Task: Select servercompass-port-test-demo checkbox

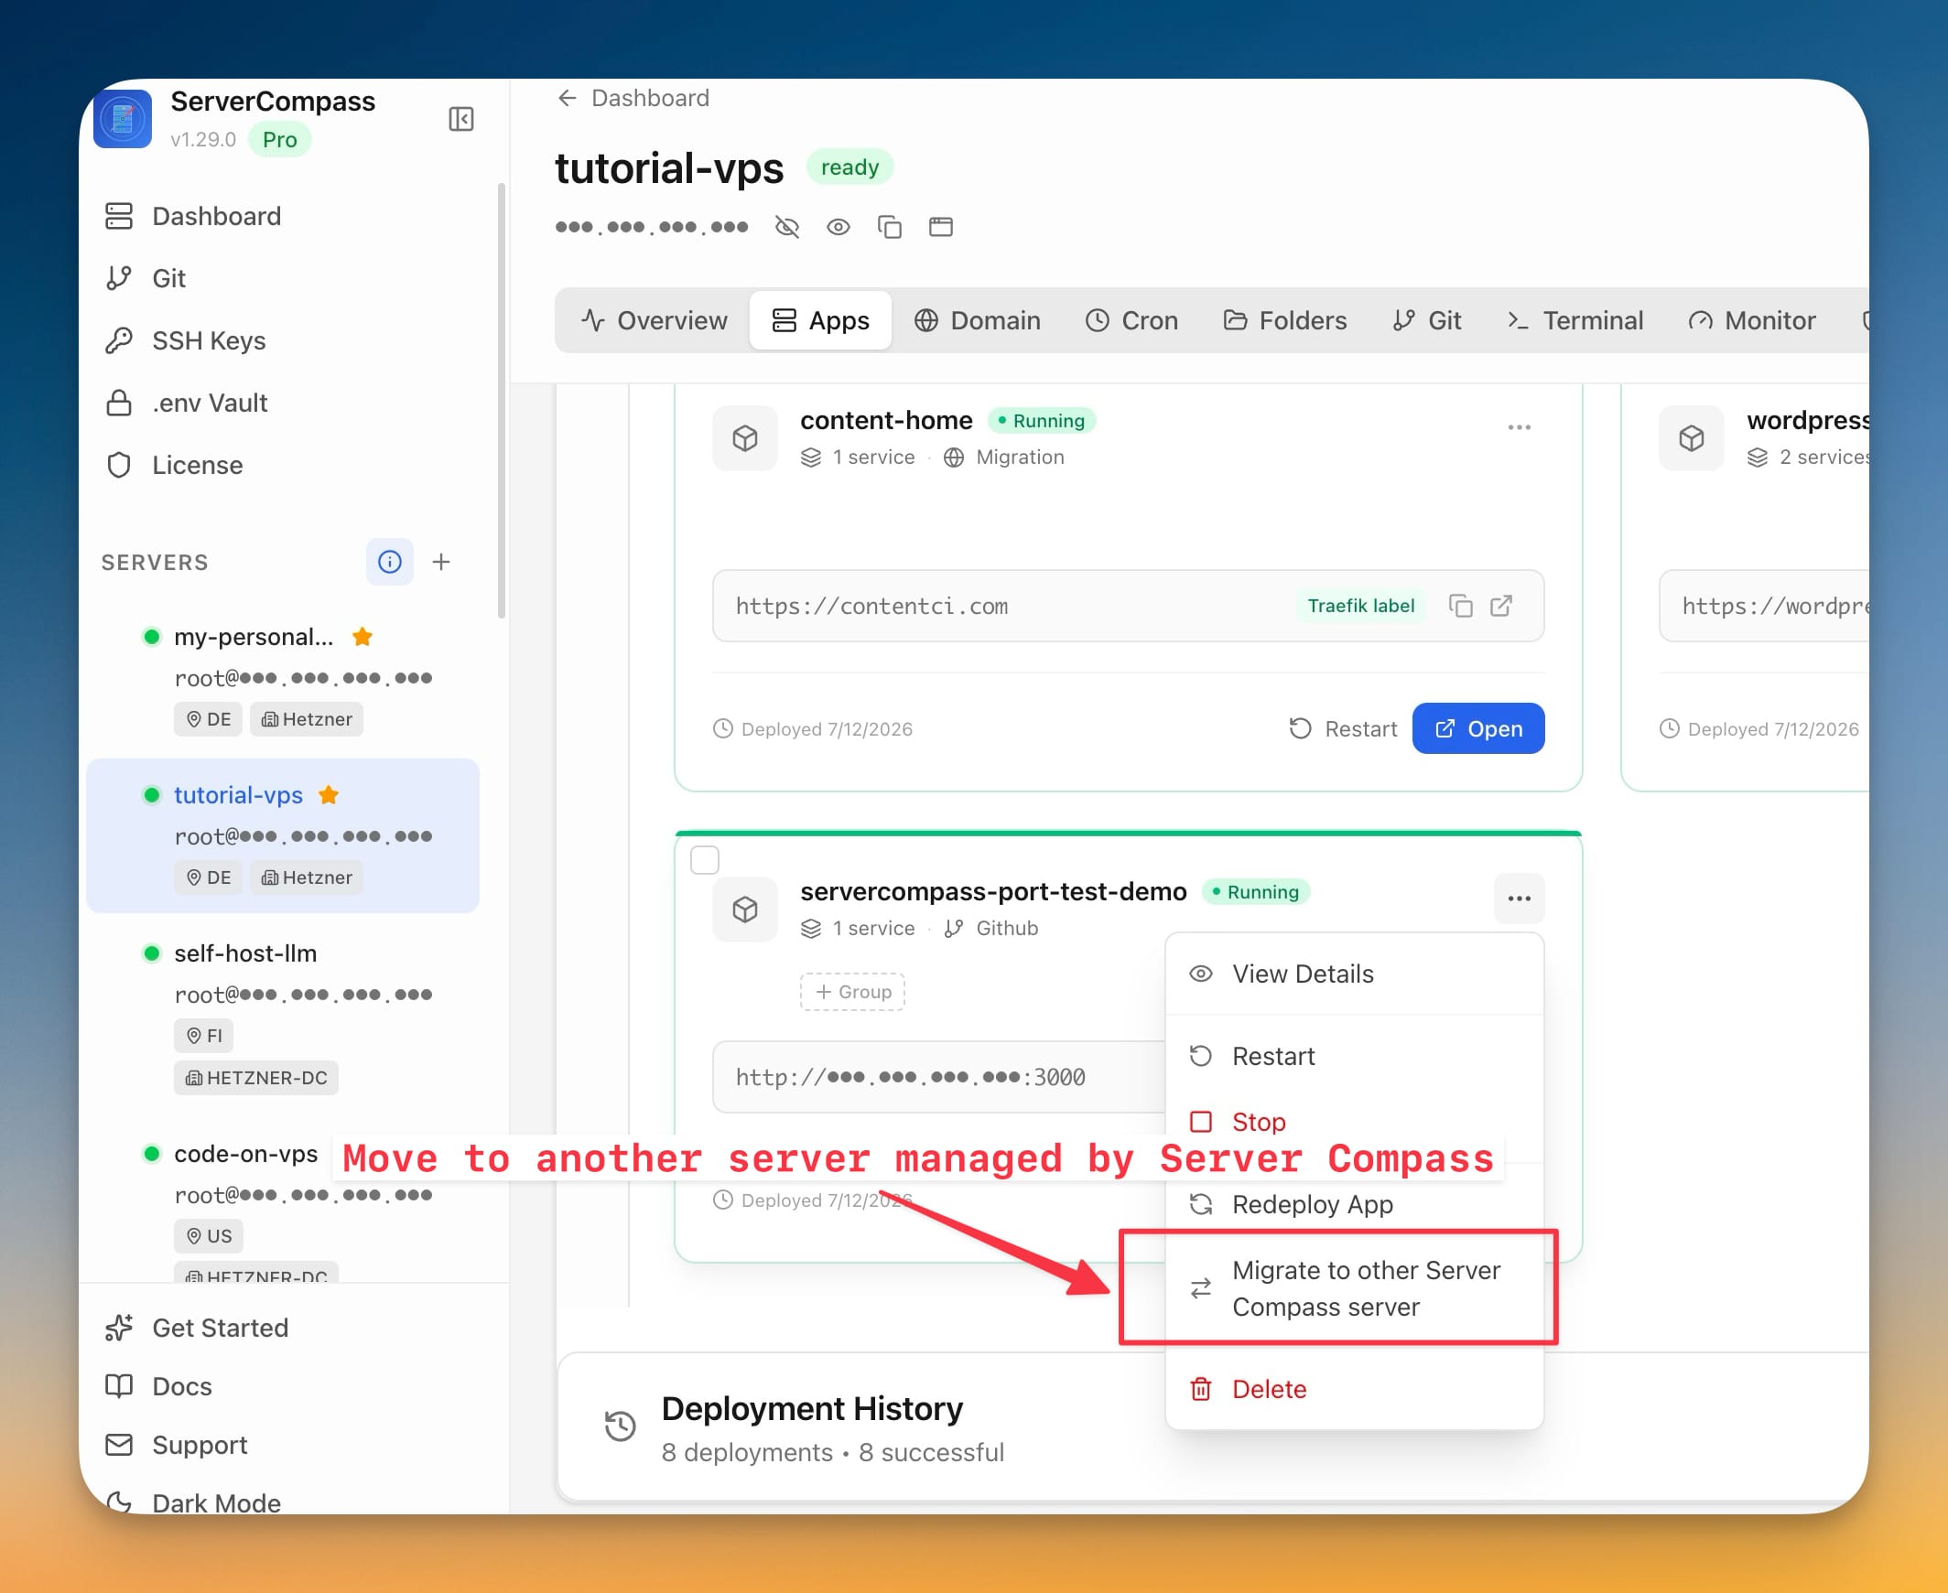Action: pyautogui.click(x=705, y=861)
